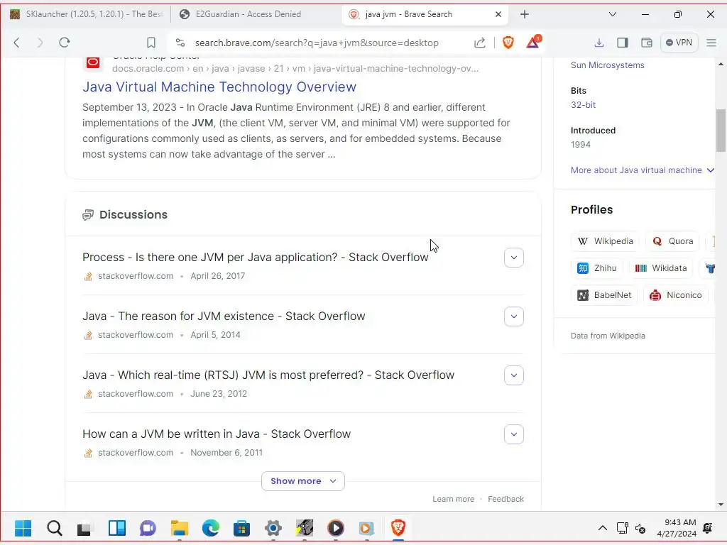This screenshot has width=727, height=545.
Task: Expand the 'one JVM per Java application' discussion
Action: pyautogui.click(x=514, y=258)
